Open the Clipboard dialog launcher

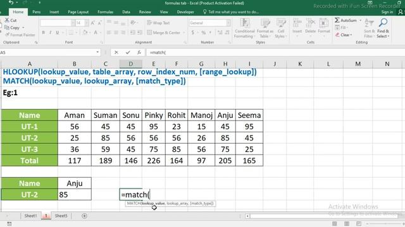pos(36,42)
